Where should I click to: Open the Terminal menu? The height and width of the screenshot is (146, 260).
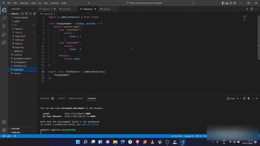click(x=54, y=3)
